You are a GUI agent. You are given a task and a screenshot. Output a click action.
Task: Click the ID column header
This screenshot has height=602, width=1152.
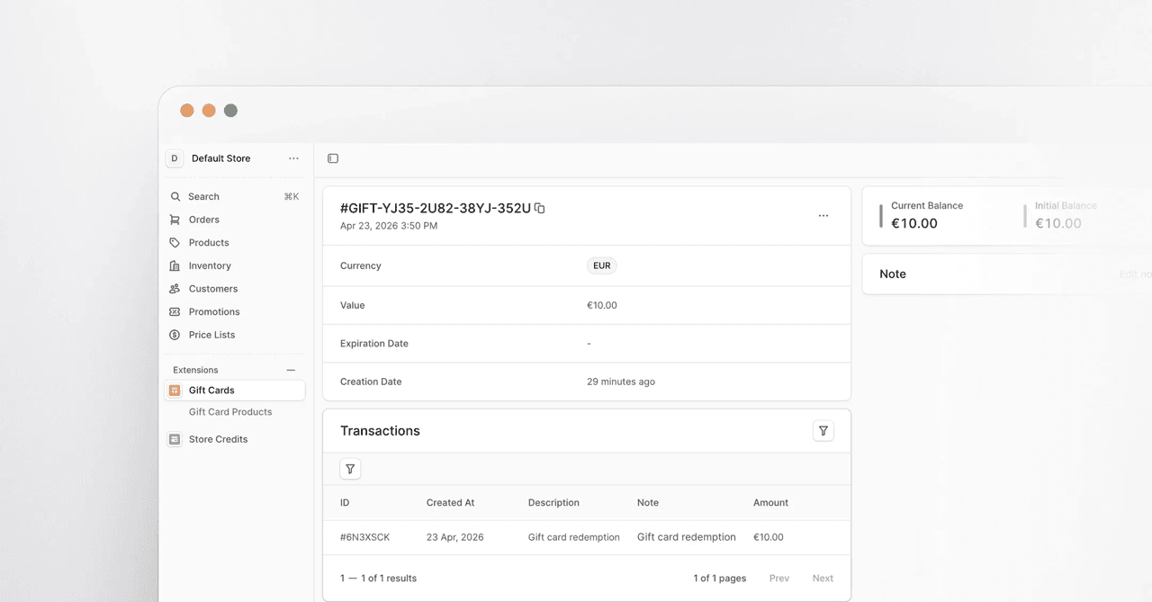pyautogui.click(x=345, y=503)
